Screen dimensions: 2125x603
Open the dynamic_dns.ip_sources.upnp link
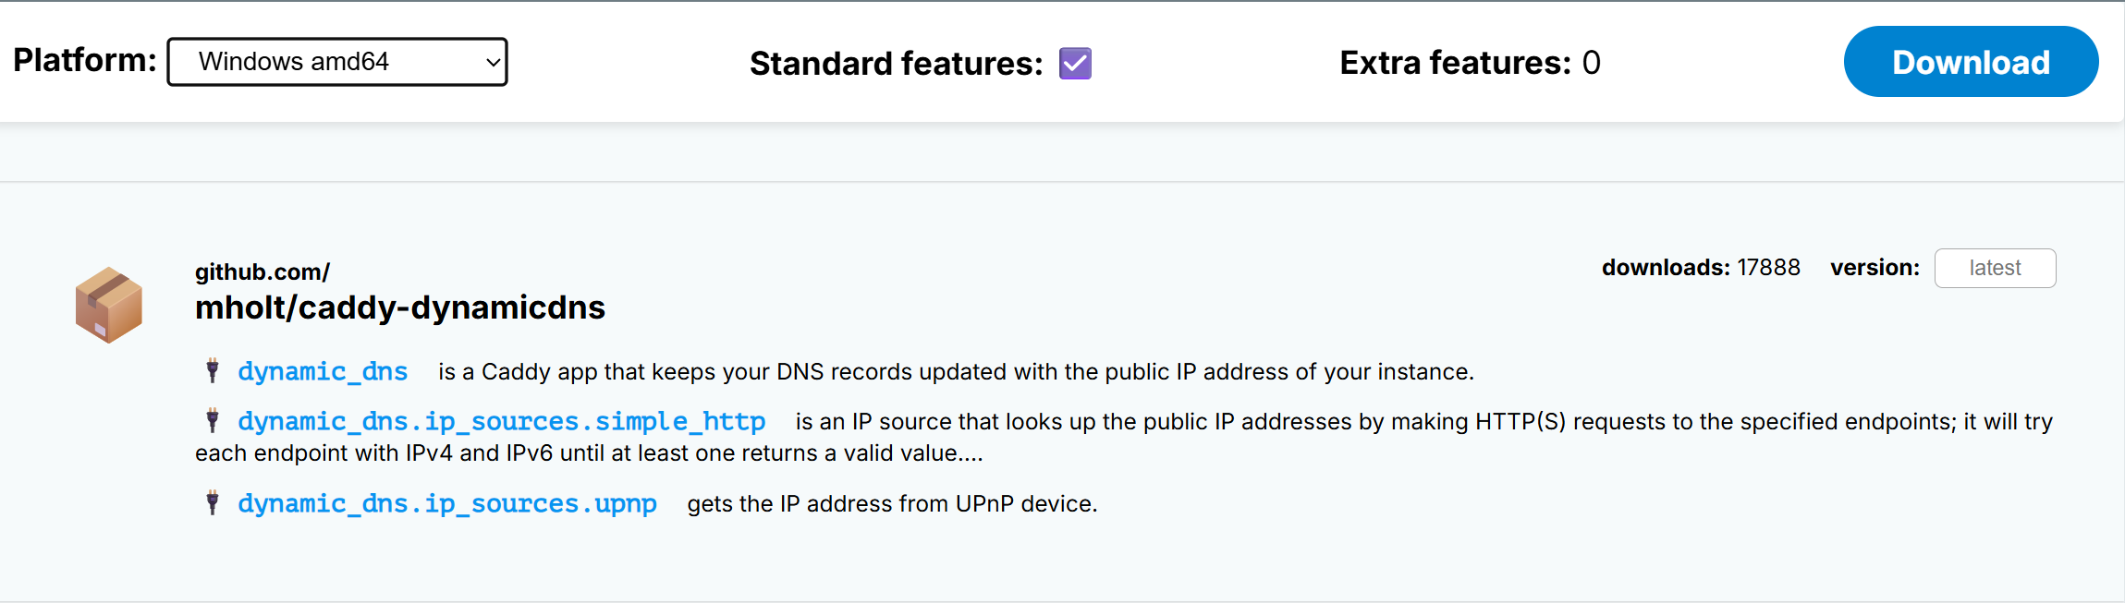[x=447, y=503]
